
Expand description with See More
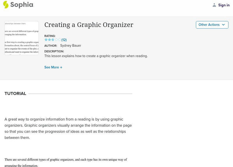pyautogui.click(x=53, y=67)
